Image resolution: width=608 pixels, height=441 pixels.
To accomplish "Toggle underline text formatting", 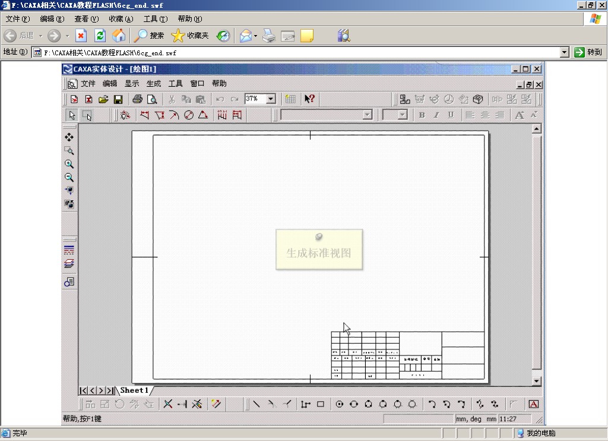I will [451, 115].
